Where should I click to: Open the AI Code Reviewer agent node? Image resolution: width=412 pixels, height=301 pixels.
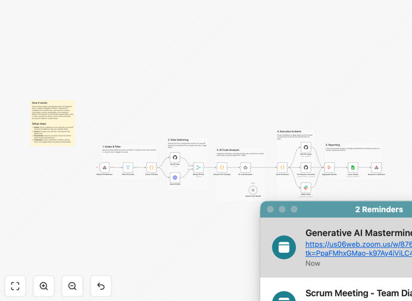245,167
